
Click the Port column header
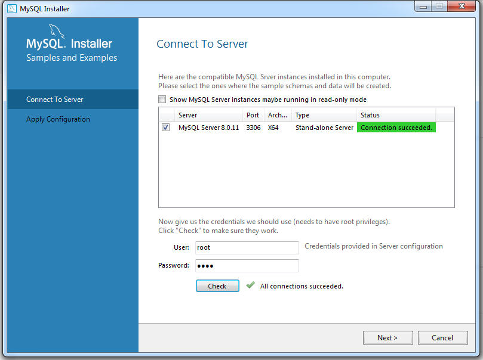pyautogui.click(x=253, y=115)
